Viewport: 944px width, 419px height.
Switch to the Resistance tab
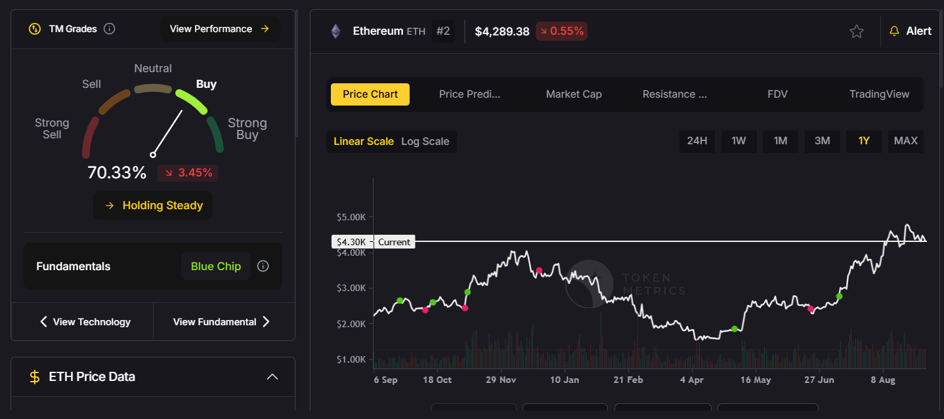coord(675,94)
